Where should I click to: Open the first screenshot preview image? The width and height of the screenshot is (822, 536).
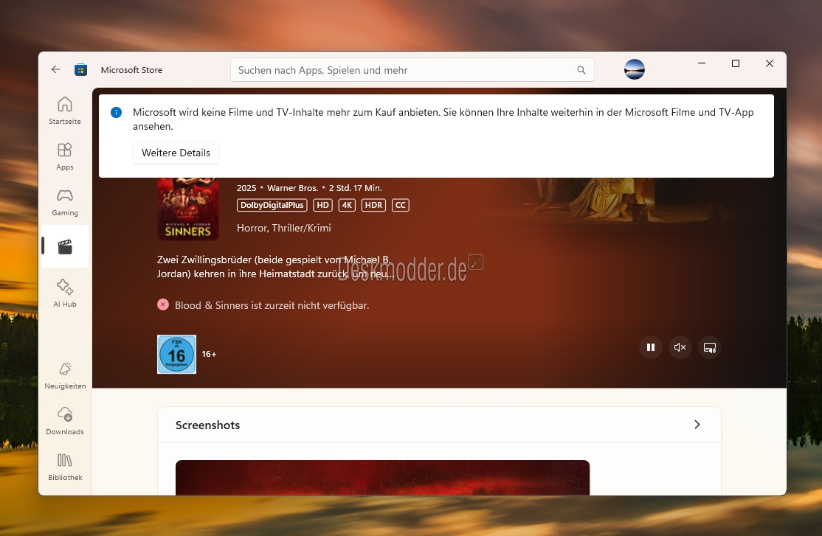click(383, 477)
